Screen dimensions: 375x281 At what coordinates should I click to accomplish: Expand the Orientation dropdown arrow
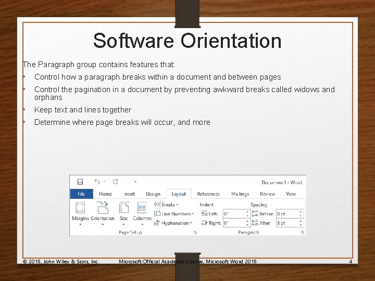coord(103,225)
